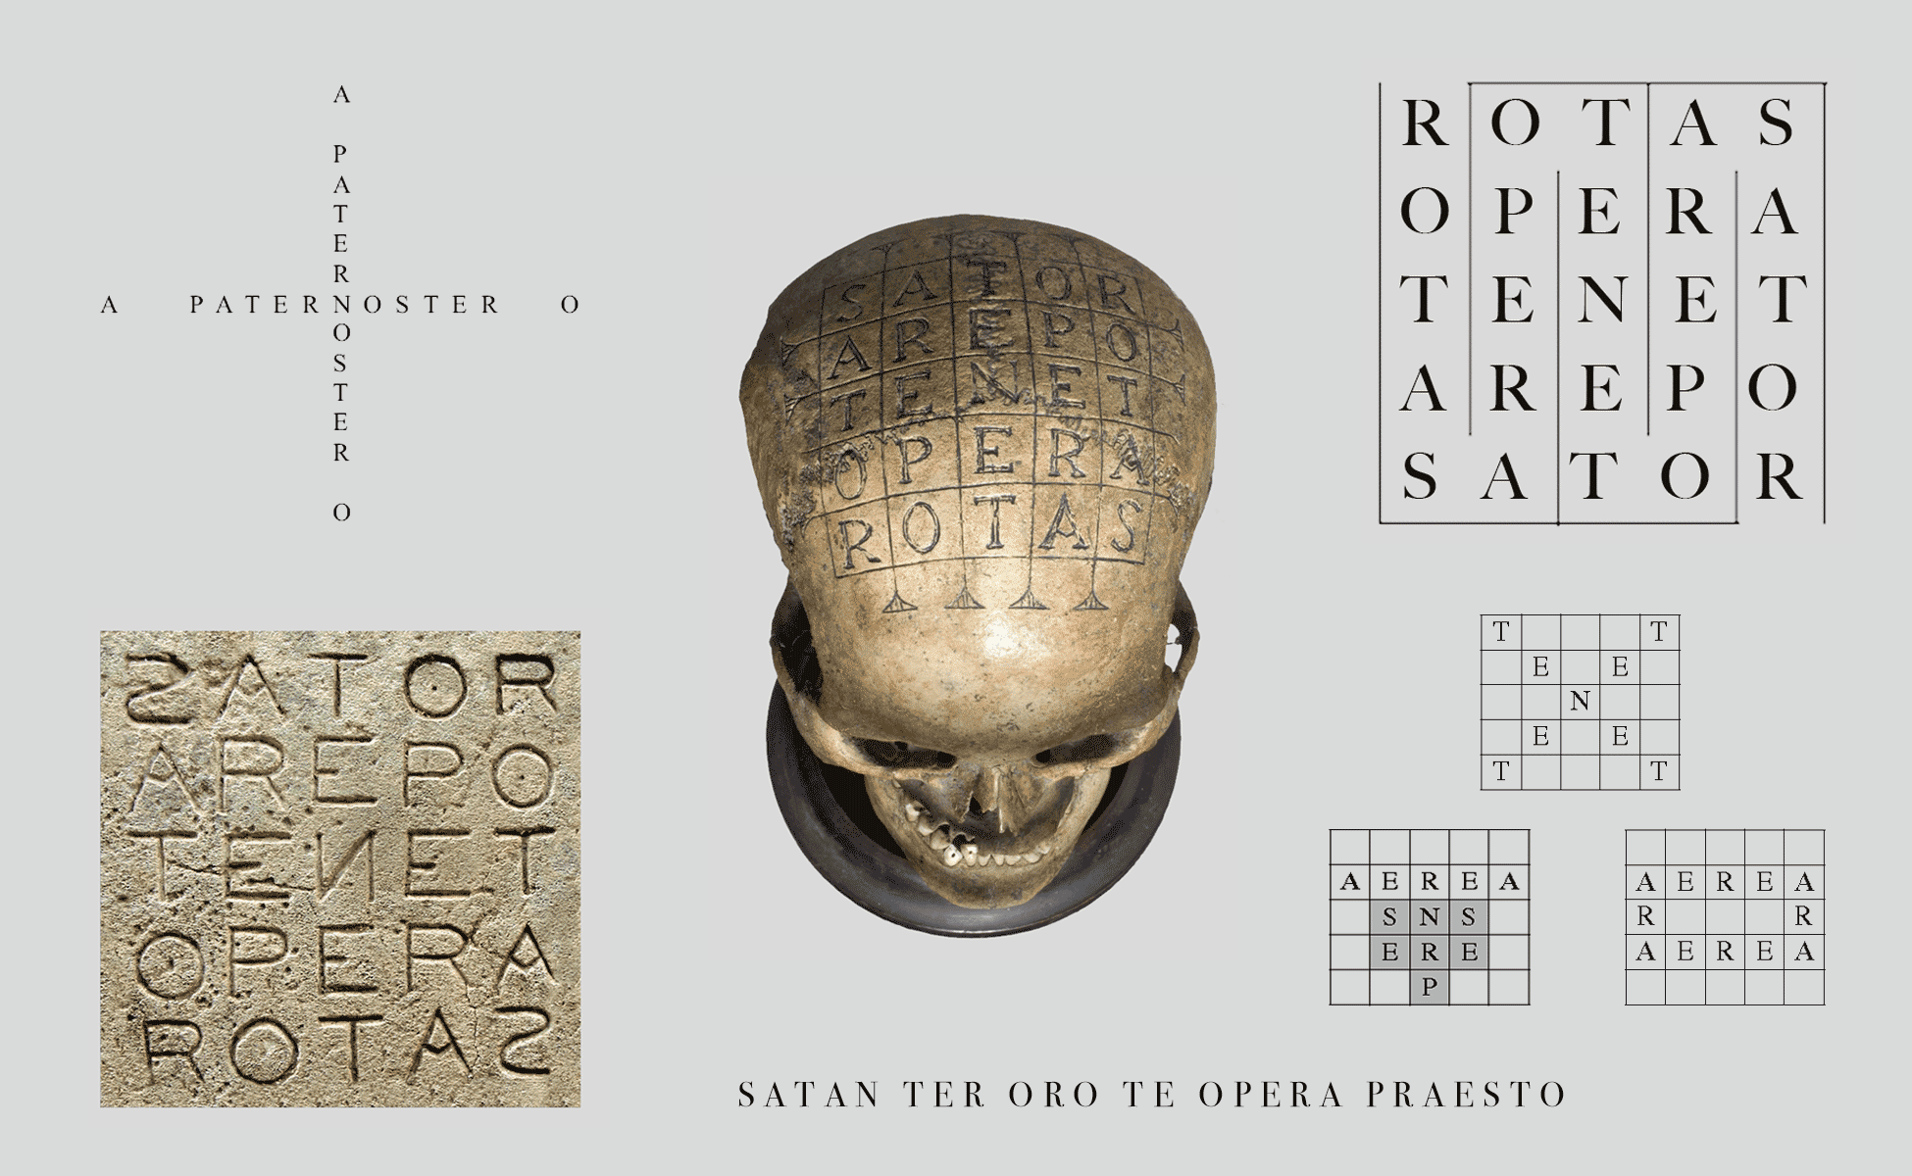Click the word 'ROTAS' in the large square

click(1600, 123)
